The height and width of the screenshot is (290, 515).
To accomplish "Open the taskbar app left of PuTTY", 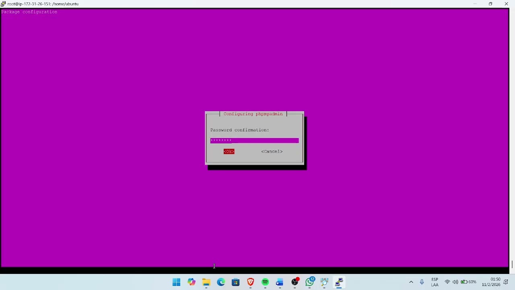I will point(324,282).
